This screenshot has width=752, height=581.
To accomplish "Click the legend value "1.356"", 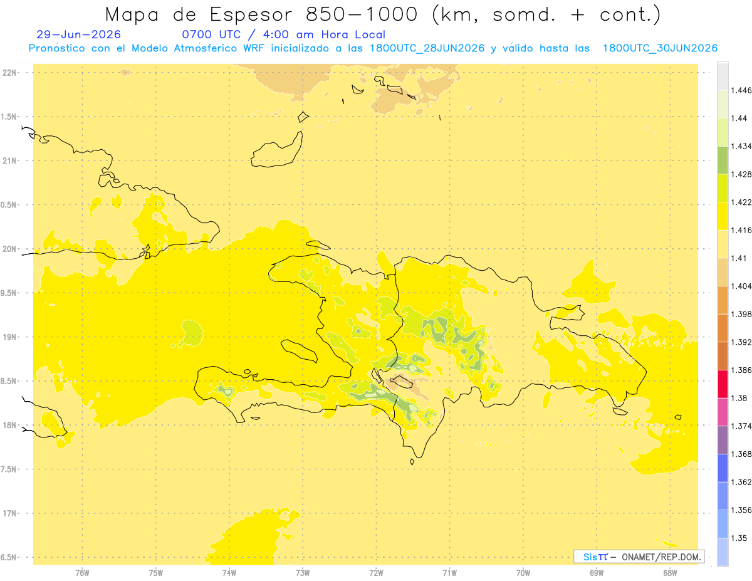I will click(741, 510).
